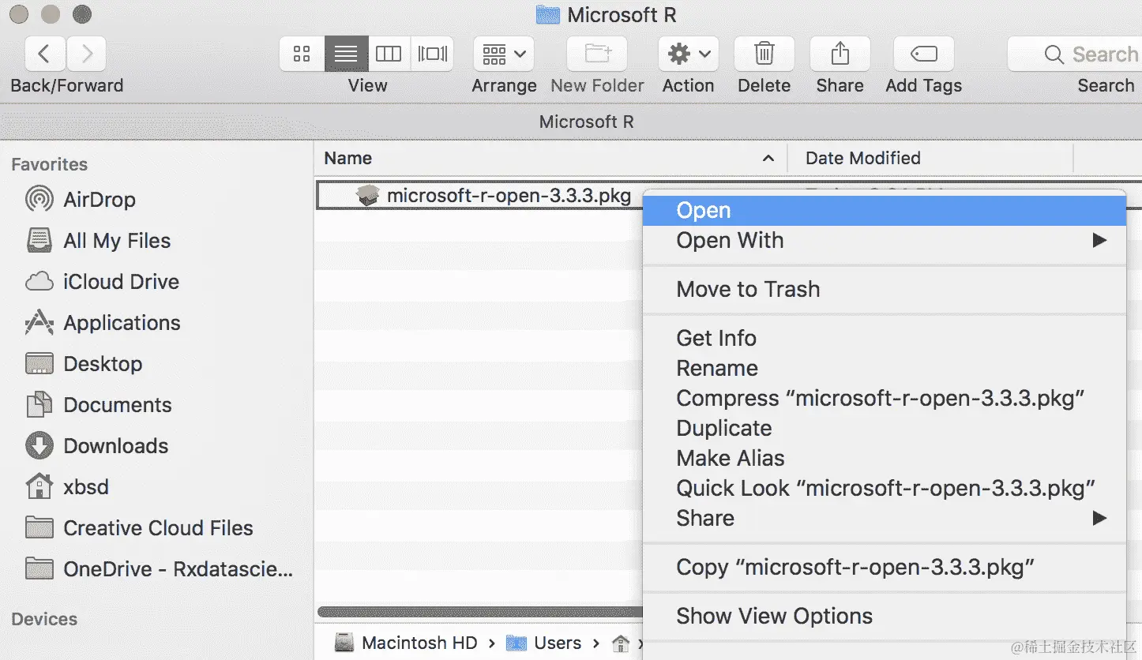Choose Quick Look "microsoft-r-open-3.3.3.pkg"
The image size is (1142, 660).
pos(884,489)
